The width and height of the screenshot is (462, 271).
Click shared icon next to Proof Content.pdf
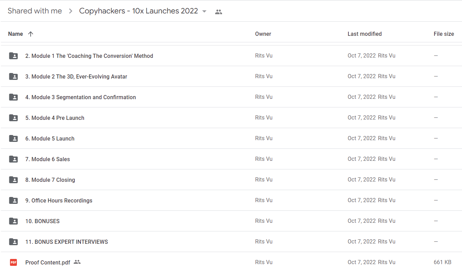pos(77,262)
